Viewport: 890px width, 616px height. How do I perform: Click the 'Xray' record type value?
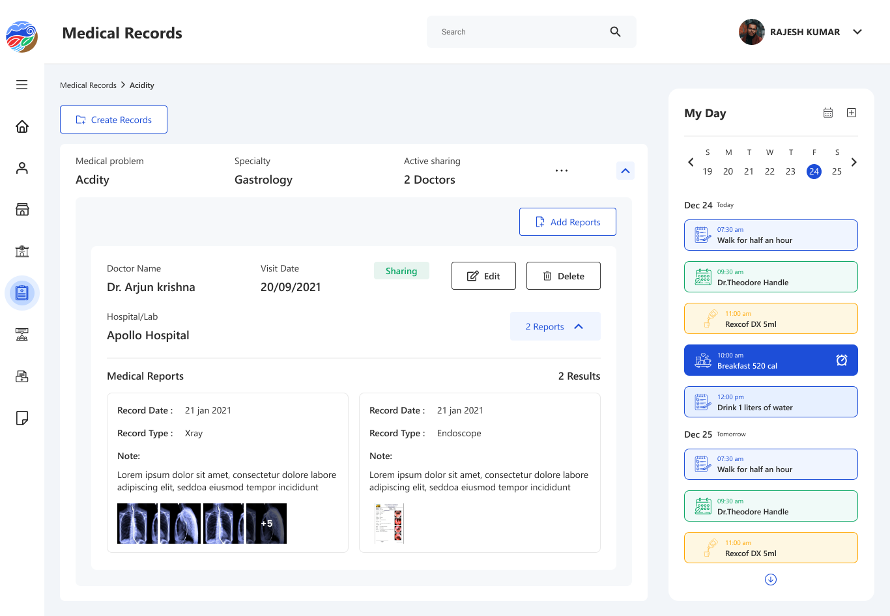click(x=194, y=433)
